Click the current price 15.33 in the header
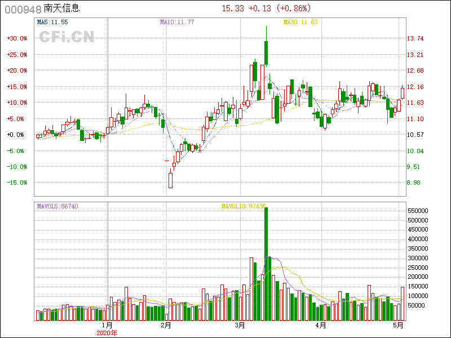The height and width of the screenshot is (338, 451). click(233, 8)
